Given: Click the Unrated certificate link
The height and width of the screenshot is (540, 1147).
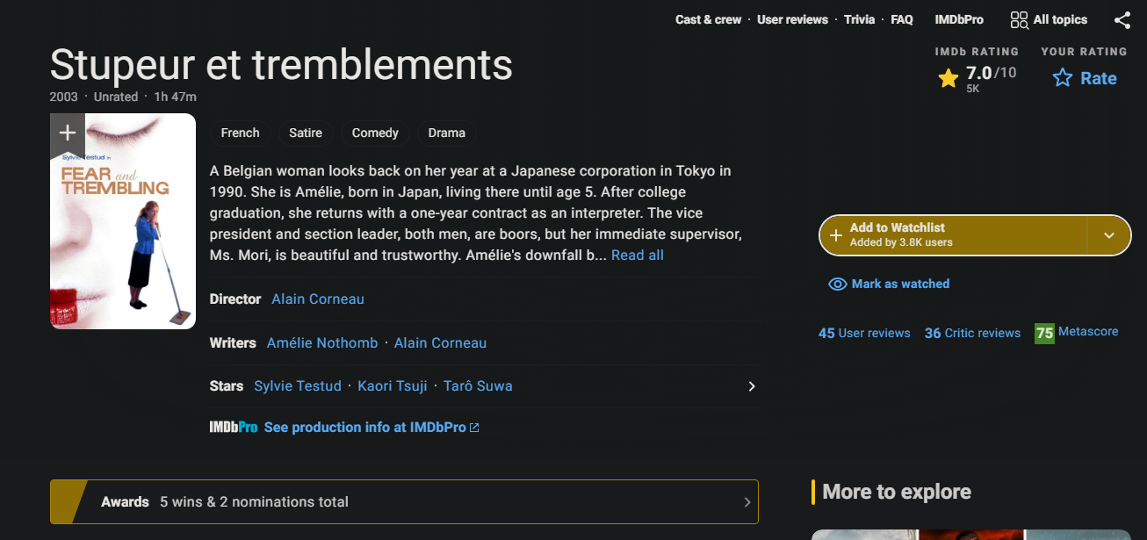Looking at the screenshot, I should 116,97.
